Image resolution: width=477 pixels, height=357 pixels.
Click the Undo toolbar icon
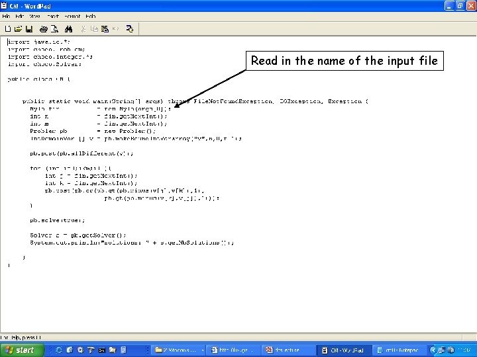click(115, 29)
